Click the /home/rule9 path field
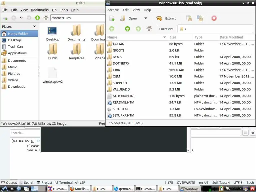256x192 pixels. [78, 18]
